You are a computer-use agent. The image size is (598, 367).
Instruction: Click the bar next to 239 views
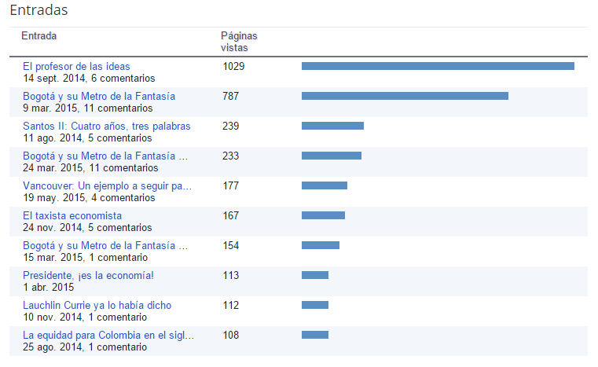[332, 126]
